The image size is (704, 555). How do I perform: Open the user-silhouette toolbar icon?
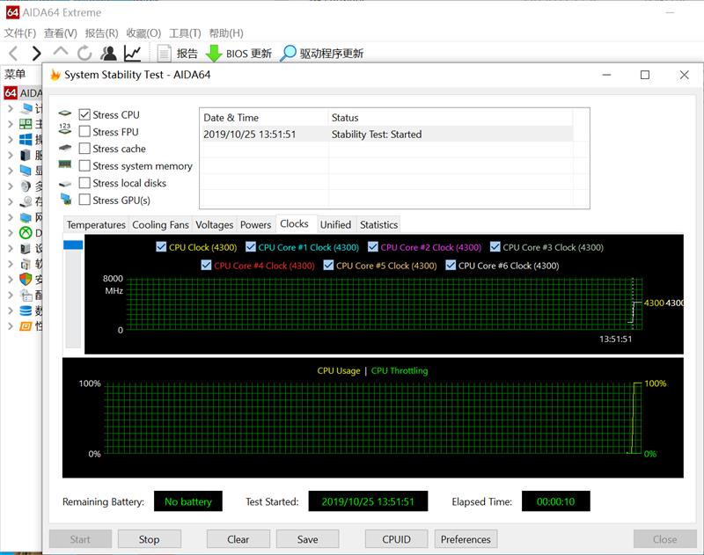pos(108,54)
